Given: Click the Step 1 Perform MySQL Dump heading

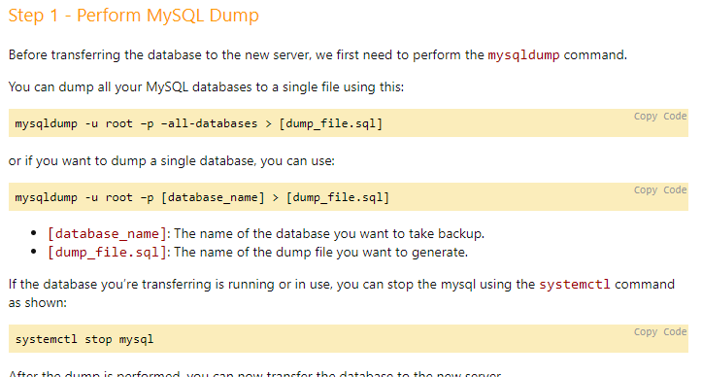Looking at the screenshot, I should coord(133,16).
